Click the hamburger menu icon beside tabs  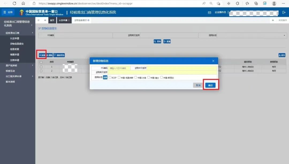tap(39, 20)
